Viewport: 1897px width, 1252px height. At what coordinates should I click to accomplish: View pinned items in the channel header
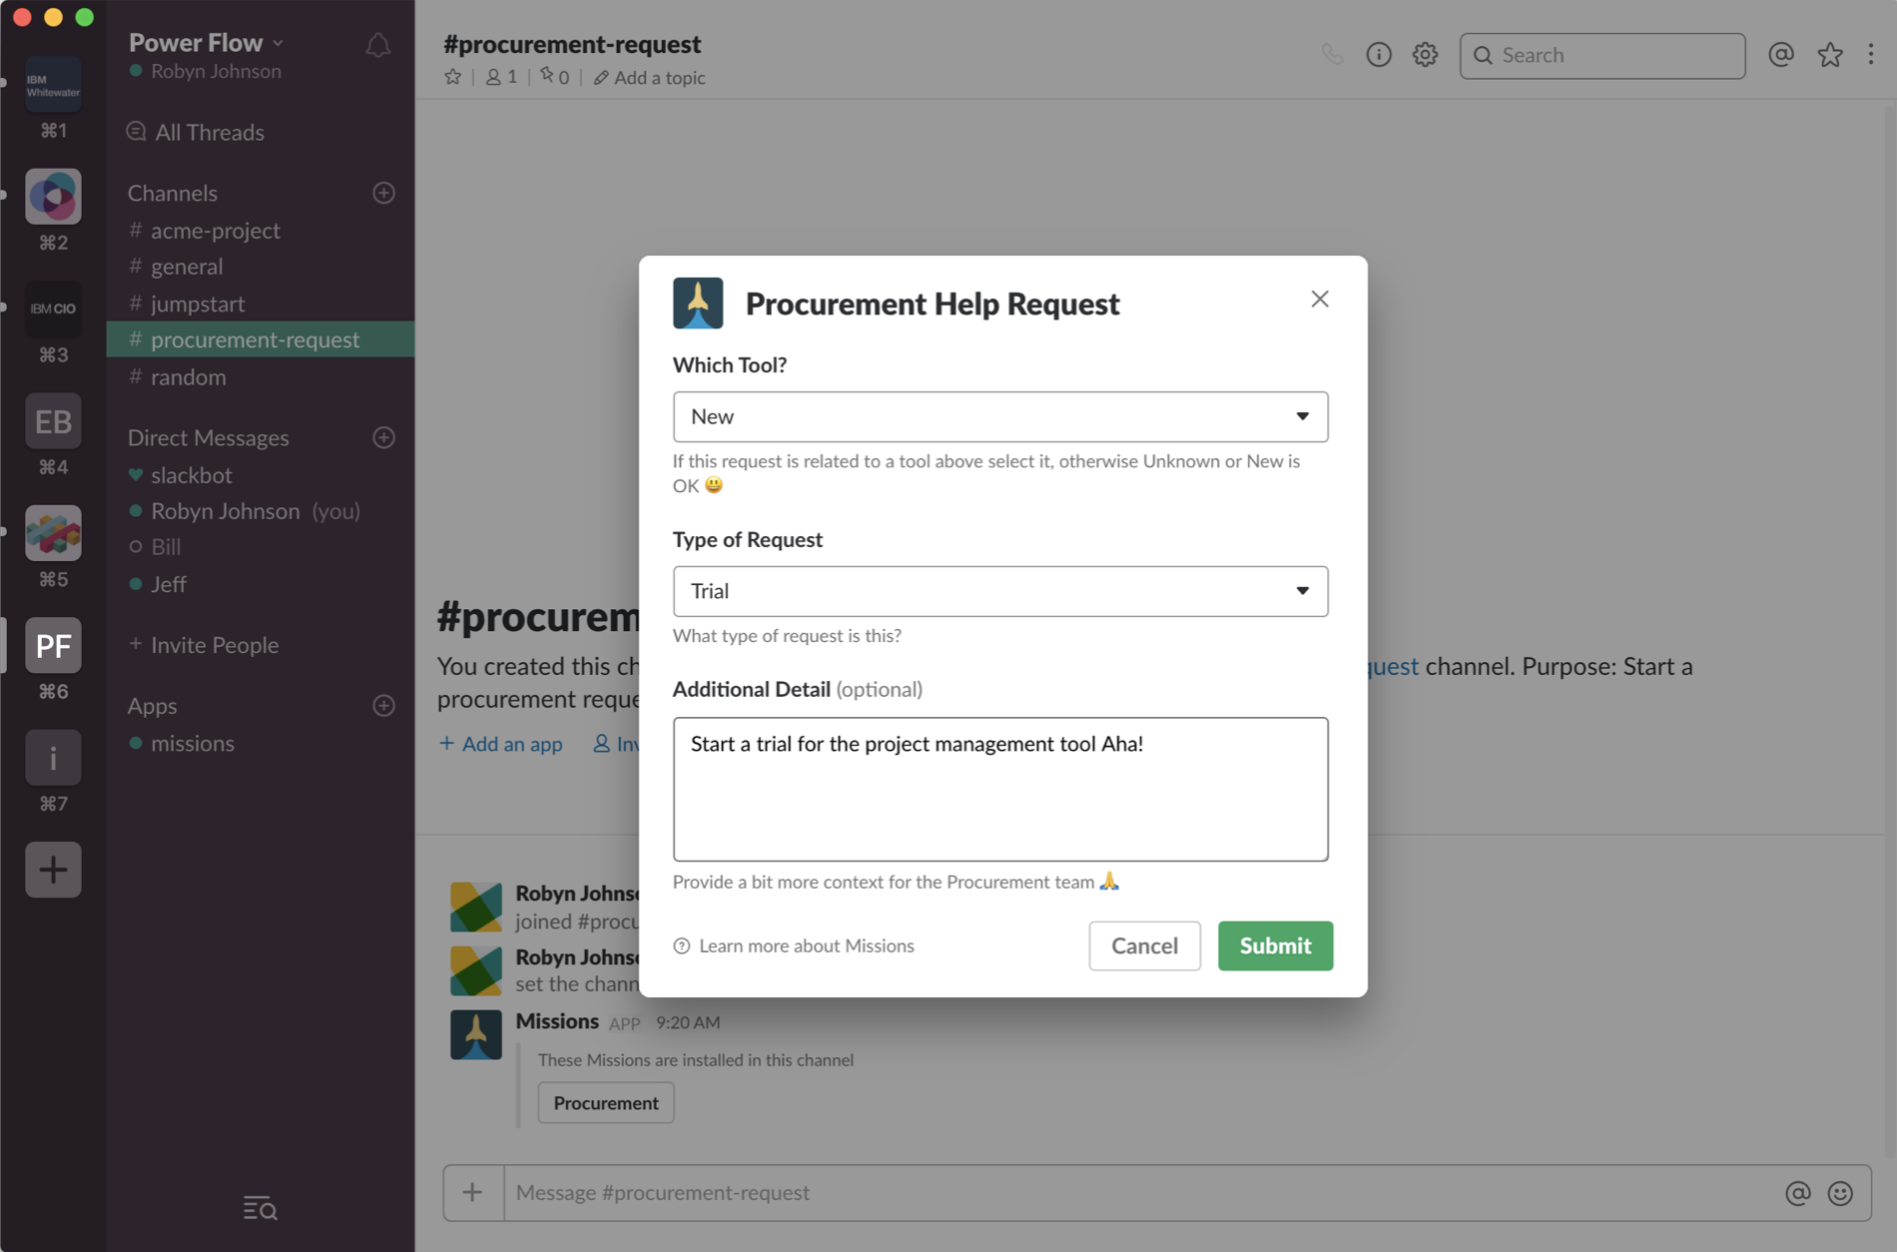(554, 77)
